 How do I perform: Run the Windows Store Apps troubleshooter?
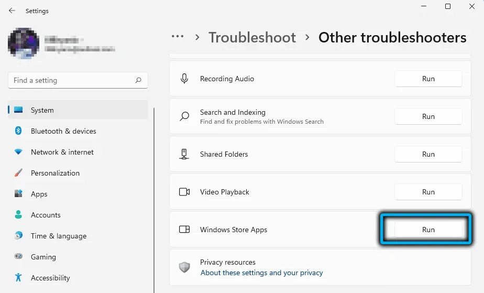coord(428,230)
